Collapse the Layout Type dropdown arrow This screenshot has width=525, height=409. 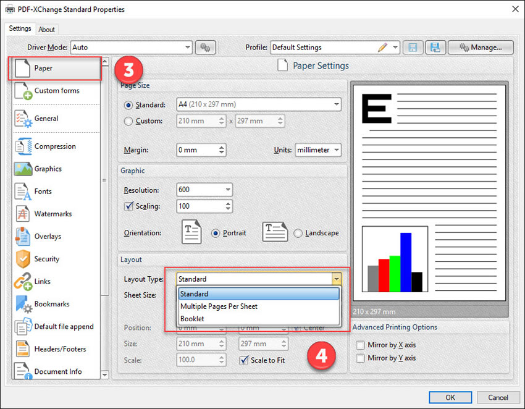pos(337,279)
